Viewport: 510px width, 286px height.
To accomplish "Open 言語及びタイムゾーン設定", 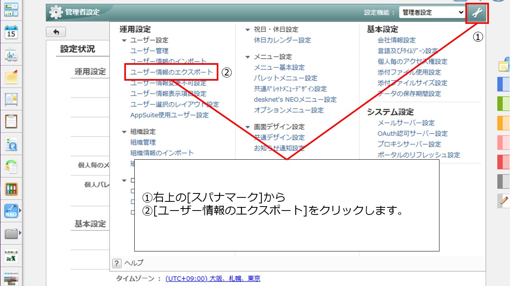I will click(x=408, y=51).
